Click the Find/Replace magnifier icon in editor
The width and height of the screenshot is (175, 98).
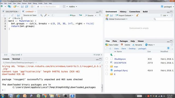point(41,15)
